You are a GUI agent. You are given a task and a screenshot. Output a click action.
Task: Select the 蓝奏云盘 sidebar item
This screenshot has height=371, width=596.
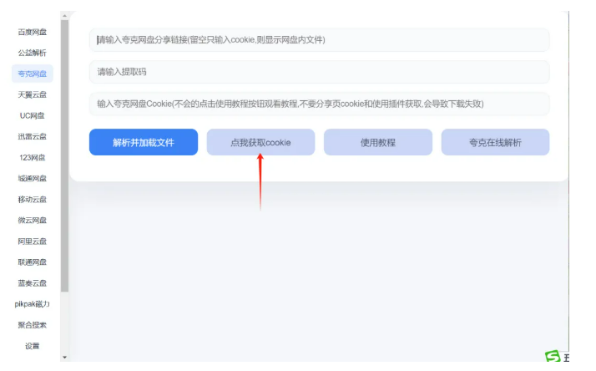(32, 283)
